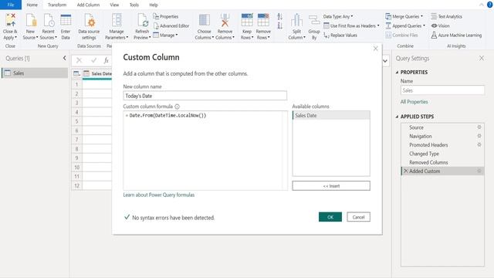Image resolution: width=494 pixels, height=278 pixels.
Task: Click Merge Queries in ribbon
Action: (x=404, y=16)
